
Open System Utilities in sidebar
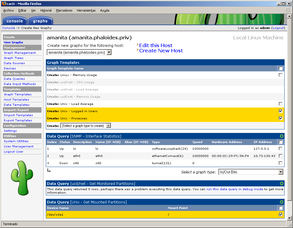coord(16,141)
